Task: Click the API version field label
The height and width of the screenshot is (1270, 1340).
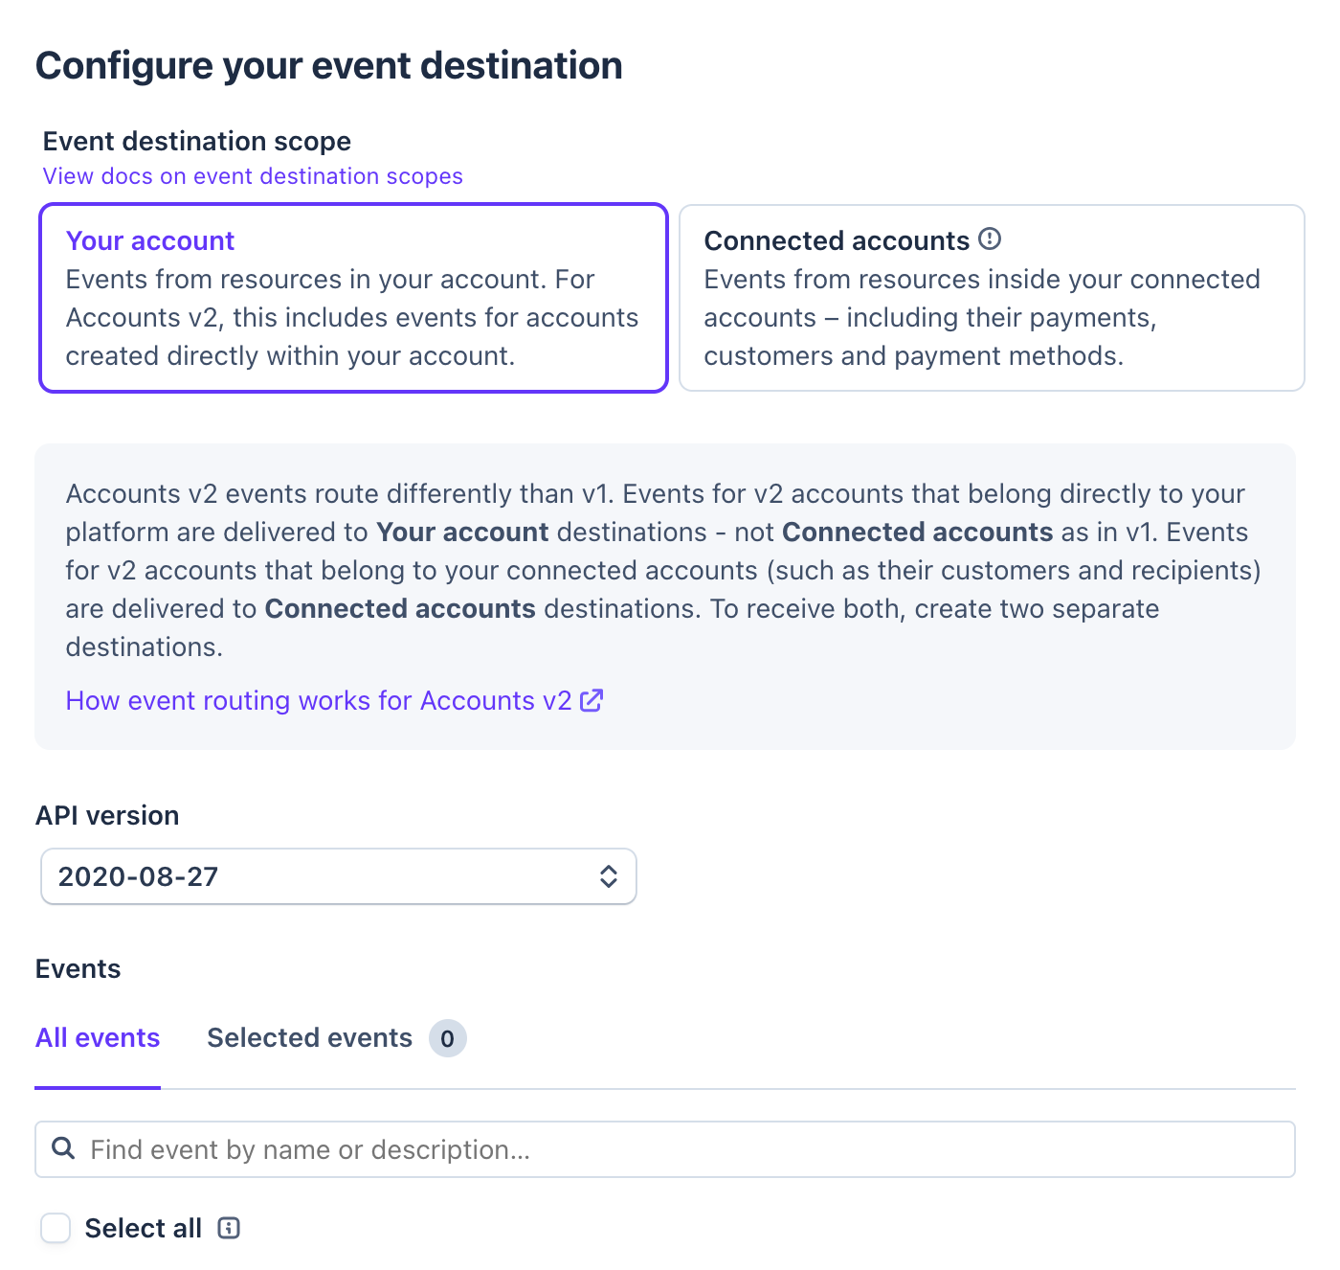Action: click(107, 815)
